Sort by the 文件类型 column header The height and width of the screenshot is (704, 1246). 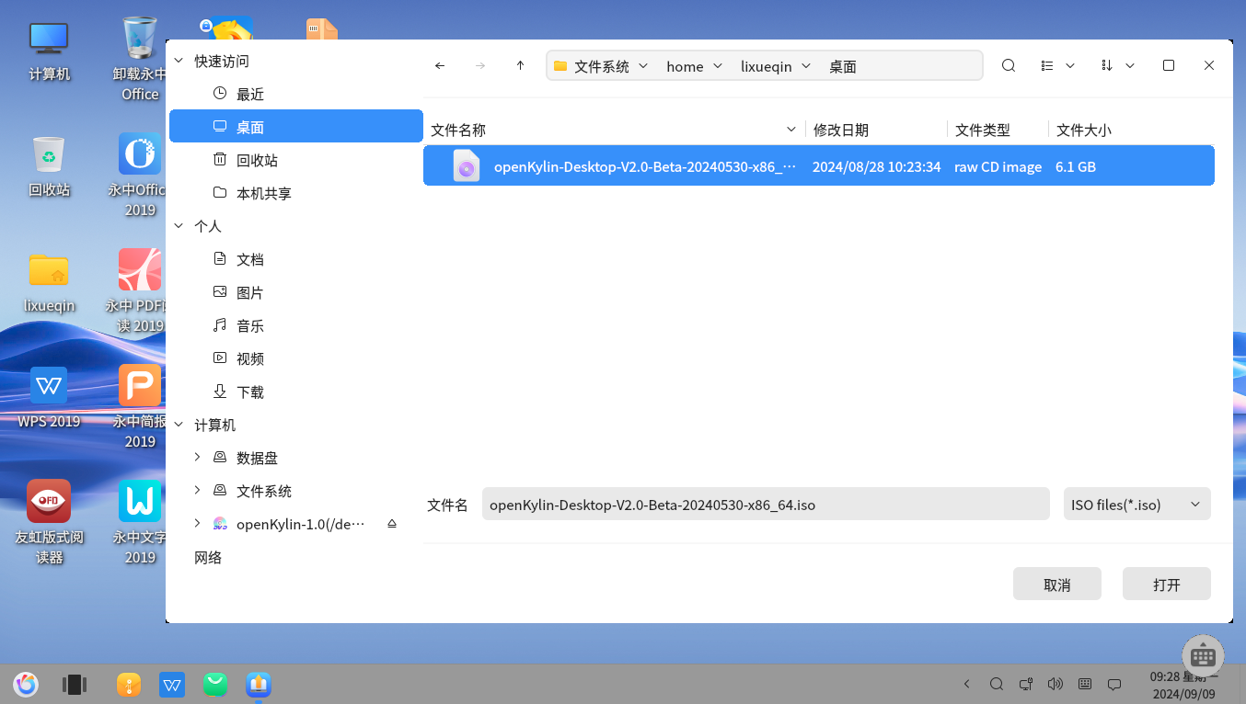coord(998,130)
